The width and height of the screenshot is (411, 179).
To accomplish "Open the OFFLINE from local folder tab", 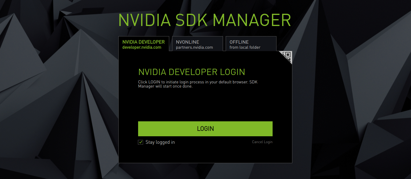I will pos(251,44).
